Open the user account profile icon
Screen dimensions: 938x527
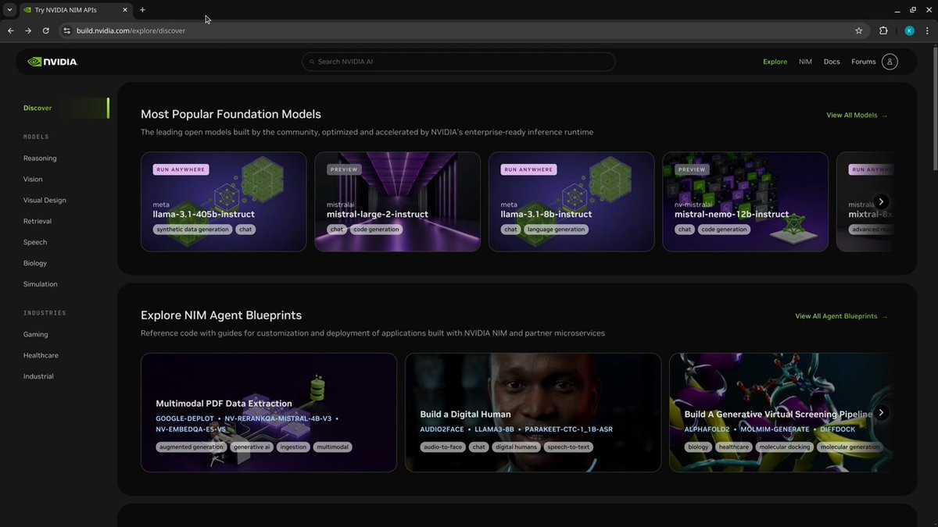(890, 62)
